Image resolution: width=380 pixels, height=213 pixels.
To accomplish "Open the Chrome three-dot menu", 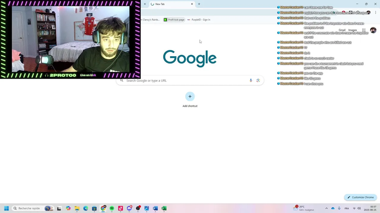I will click(376, 13).
